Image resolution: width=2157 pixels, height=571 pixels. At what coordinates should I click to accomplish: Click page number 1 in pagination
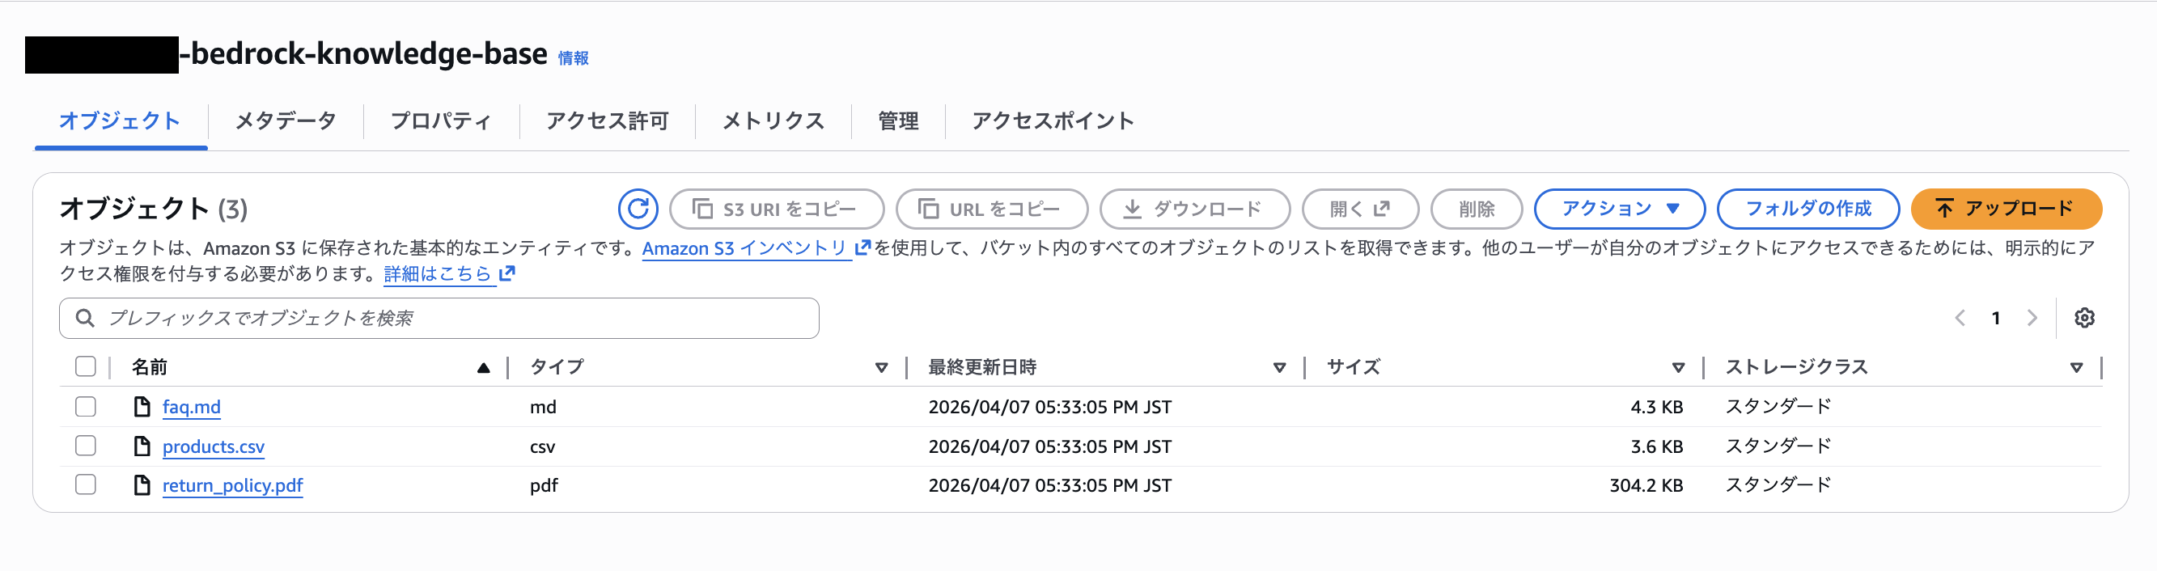[x=1996, y=318]
